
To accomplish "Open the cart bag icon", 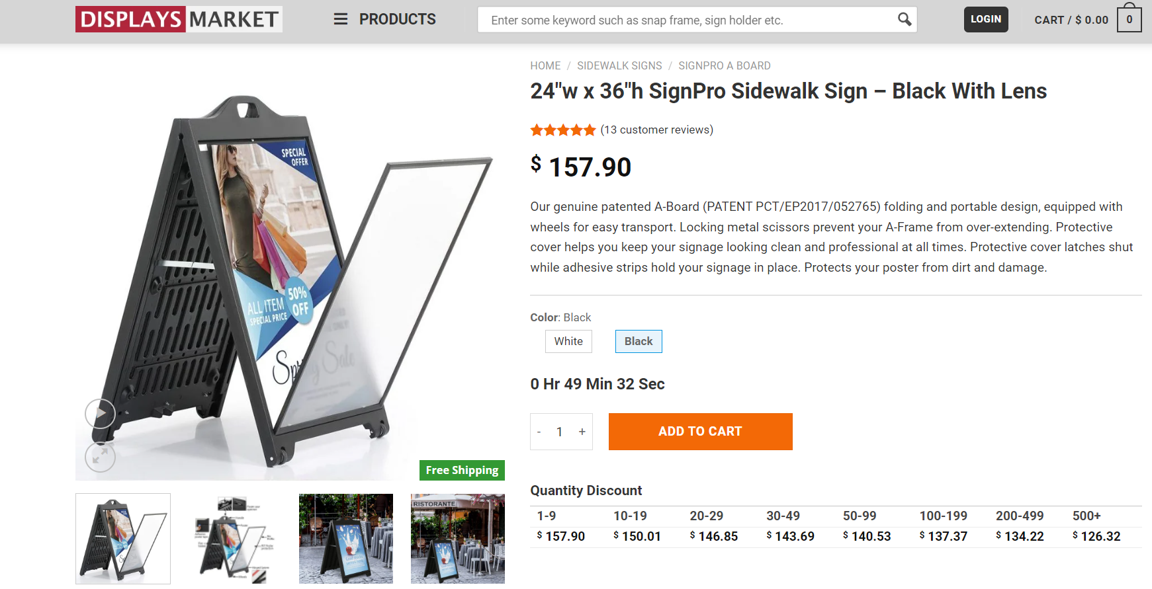I will (x=1129, y=19).
